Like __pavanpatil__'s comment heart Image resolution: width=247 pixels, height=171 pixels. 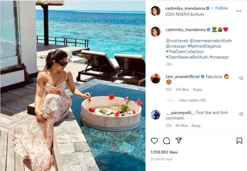pyautogui.click(x=241, y=114)
